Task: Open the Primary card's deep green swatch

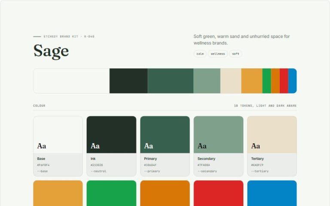Action: click(165, 134)
